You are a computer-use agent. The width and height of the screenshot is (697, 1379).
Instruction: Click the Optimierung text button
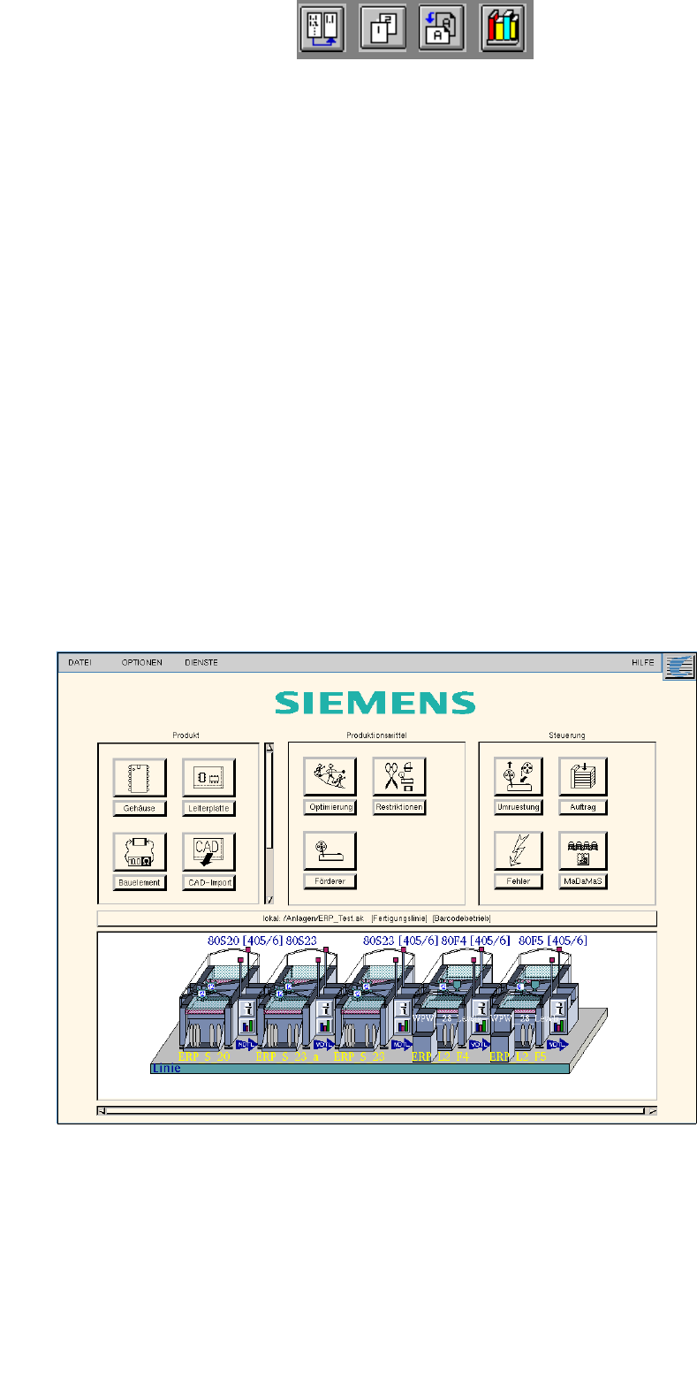(x=330, y=807)
